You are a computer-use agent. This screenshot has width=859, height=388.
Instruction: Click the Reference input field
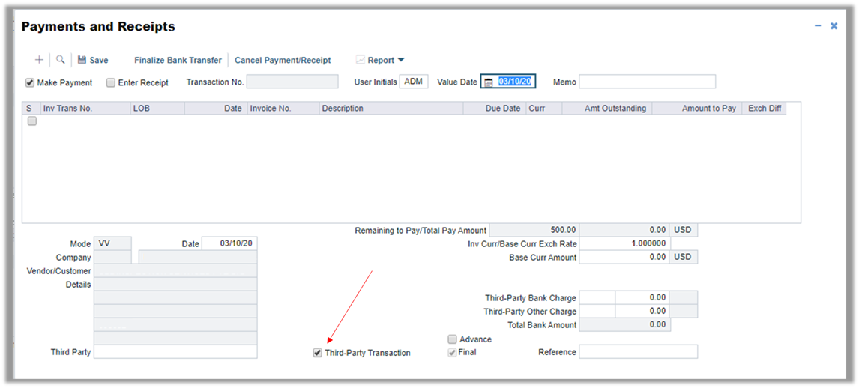pyautogui.click(x=638, y=352)
